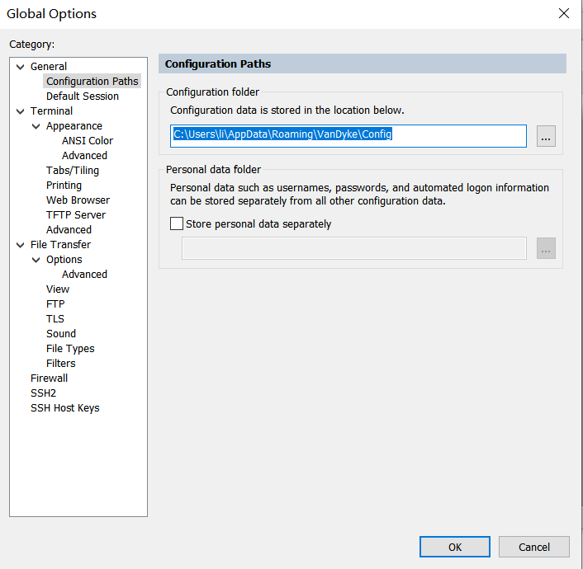Collapse the Terminal category node

pos(21,111)
